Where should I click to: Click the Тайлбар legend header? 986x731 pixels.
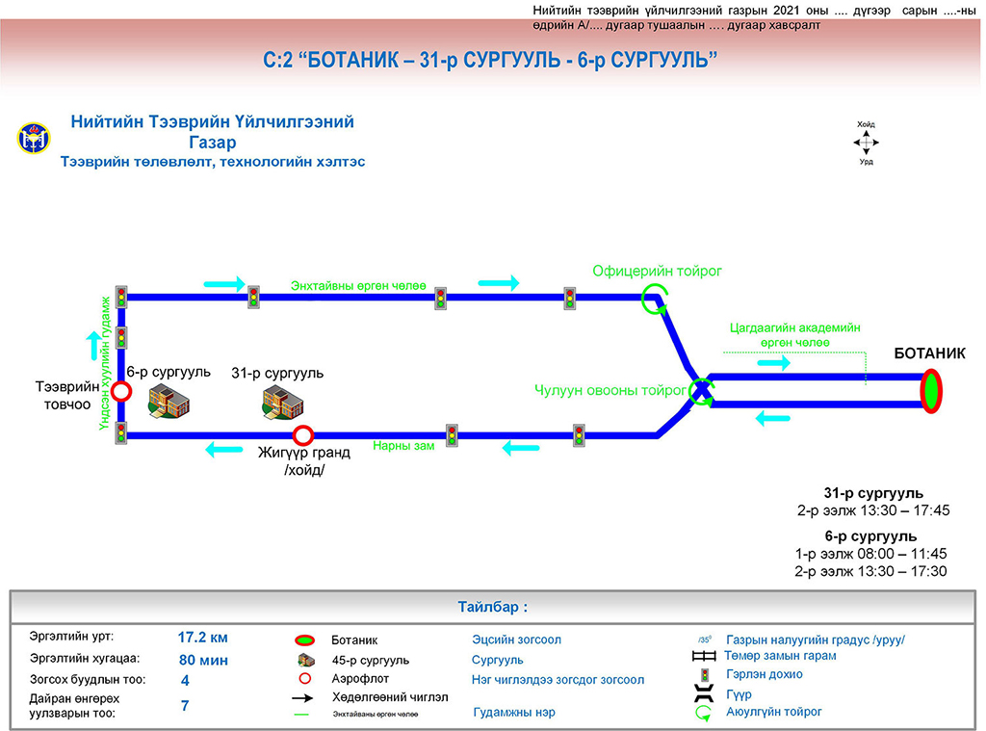pyautogui.click(x=492, y=608)
